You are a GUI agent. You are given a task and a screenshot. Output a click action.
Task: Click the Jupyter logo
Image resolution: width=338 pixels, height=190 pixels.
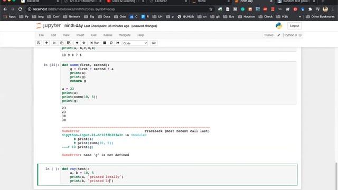pyautogui.click(x=49, y=26)
